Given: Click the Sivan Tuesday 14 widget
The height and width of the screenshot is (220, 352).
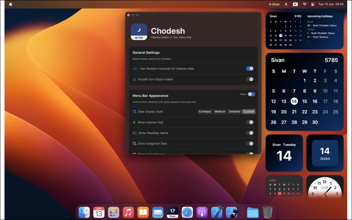Looking at the screenshot, I should 284,153.
